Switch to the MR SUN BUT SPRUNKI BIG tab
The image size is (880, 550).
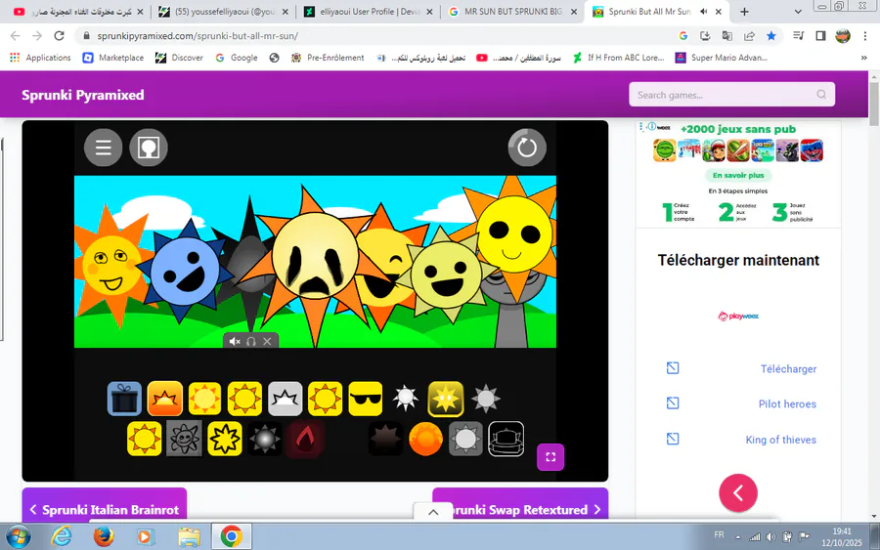coord(512,11)
